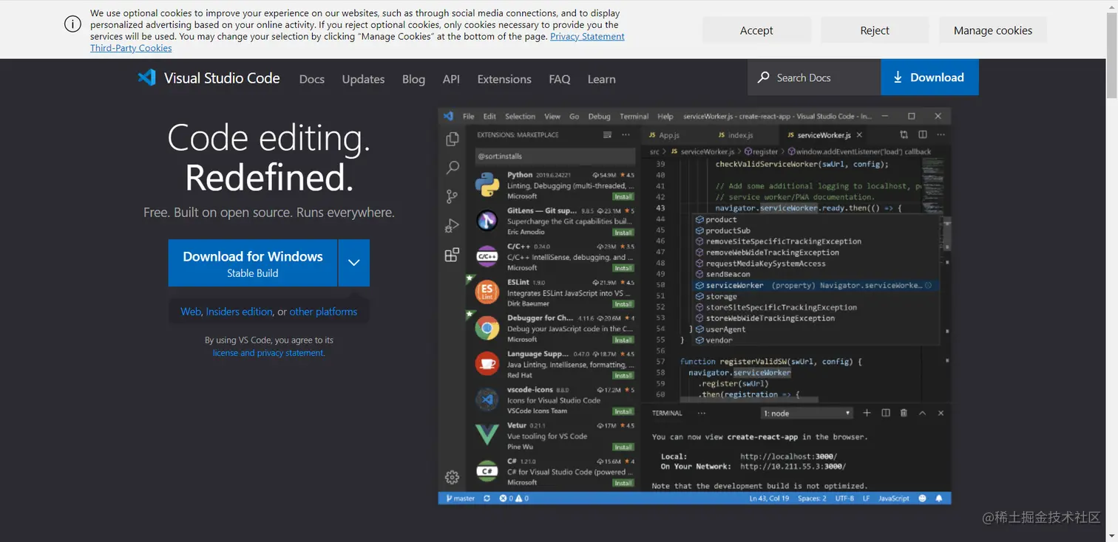Reject optional cookies
Screen dimensions: 1118x542
click(x=875, y=30)
